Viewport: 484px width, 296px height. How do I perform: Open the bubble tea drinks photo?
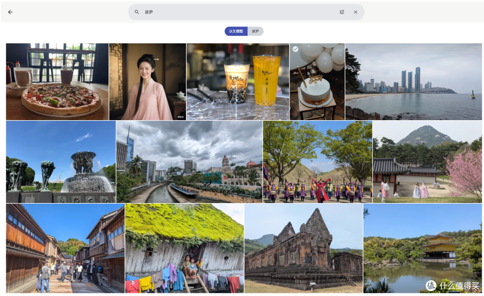[x=238, y=82]
